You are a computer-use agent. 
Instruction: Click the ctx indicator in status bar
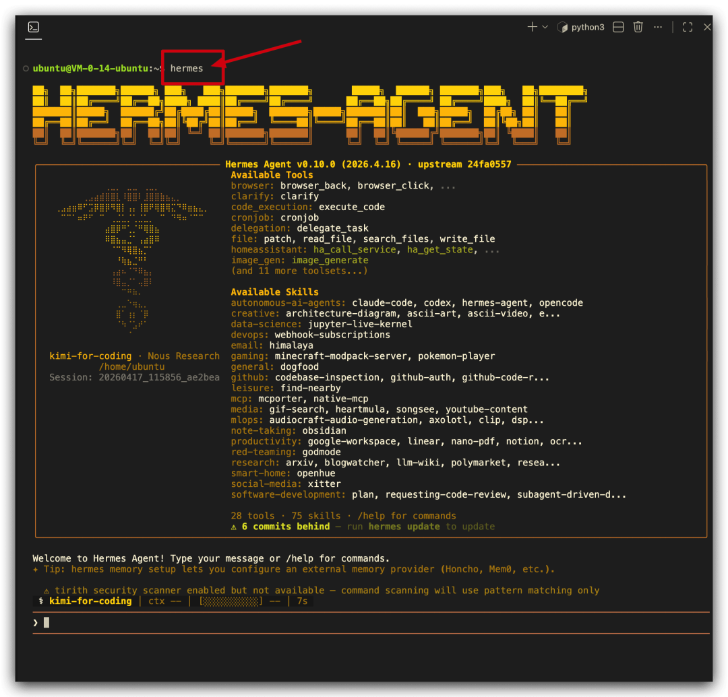coord(164,601)
